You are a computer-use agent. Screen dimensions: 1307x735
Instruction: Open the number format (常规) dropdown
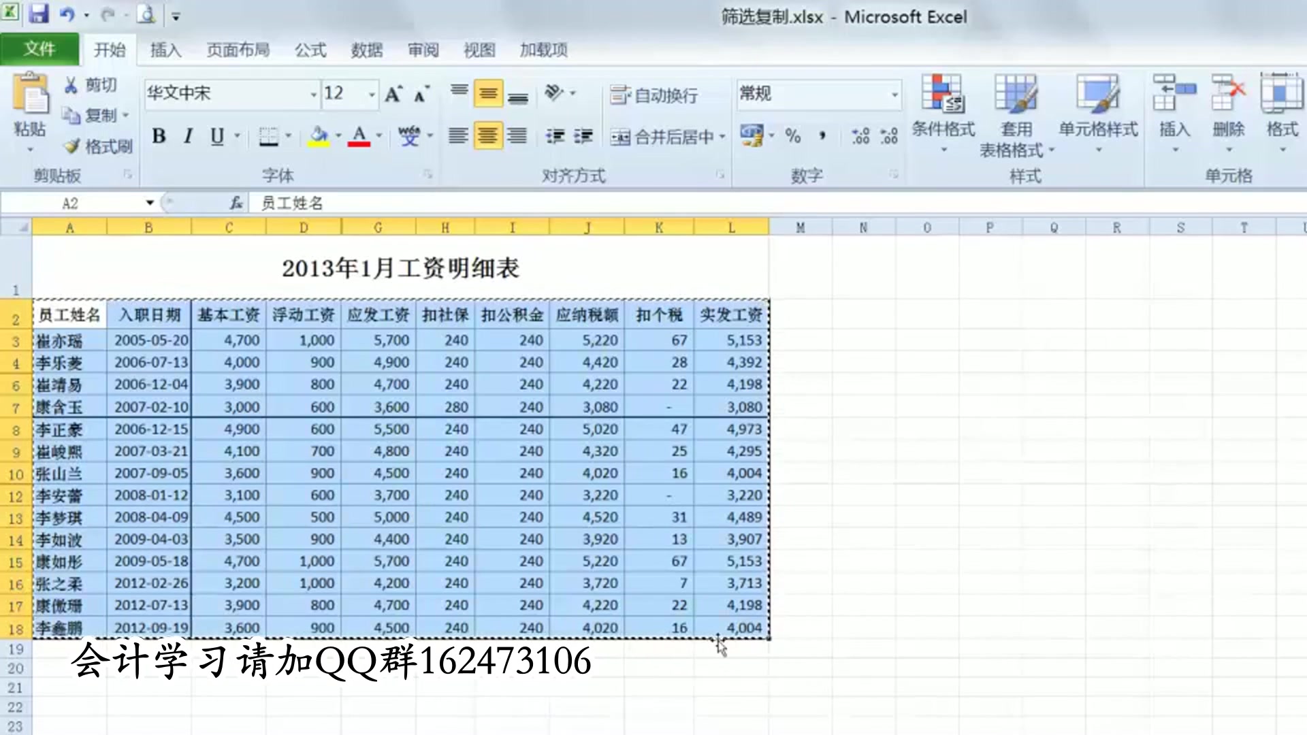[x=895, y=95]
